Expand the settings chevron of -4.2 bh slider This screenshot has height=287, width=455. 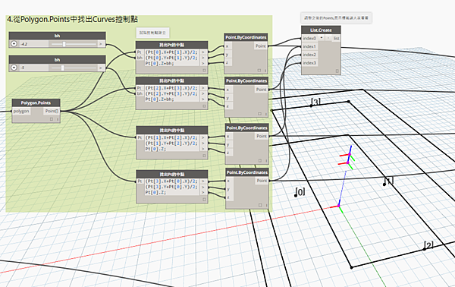[14, 44]
